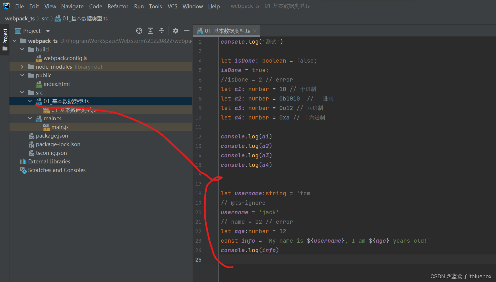The width and height of the screenshot is (496, 282).
Task: Collapse the main.ts node
Action: (x=30, y=118)
